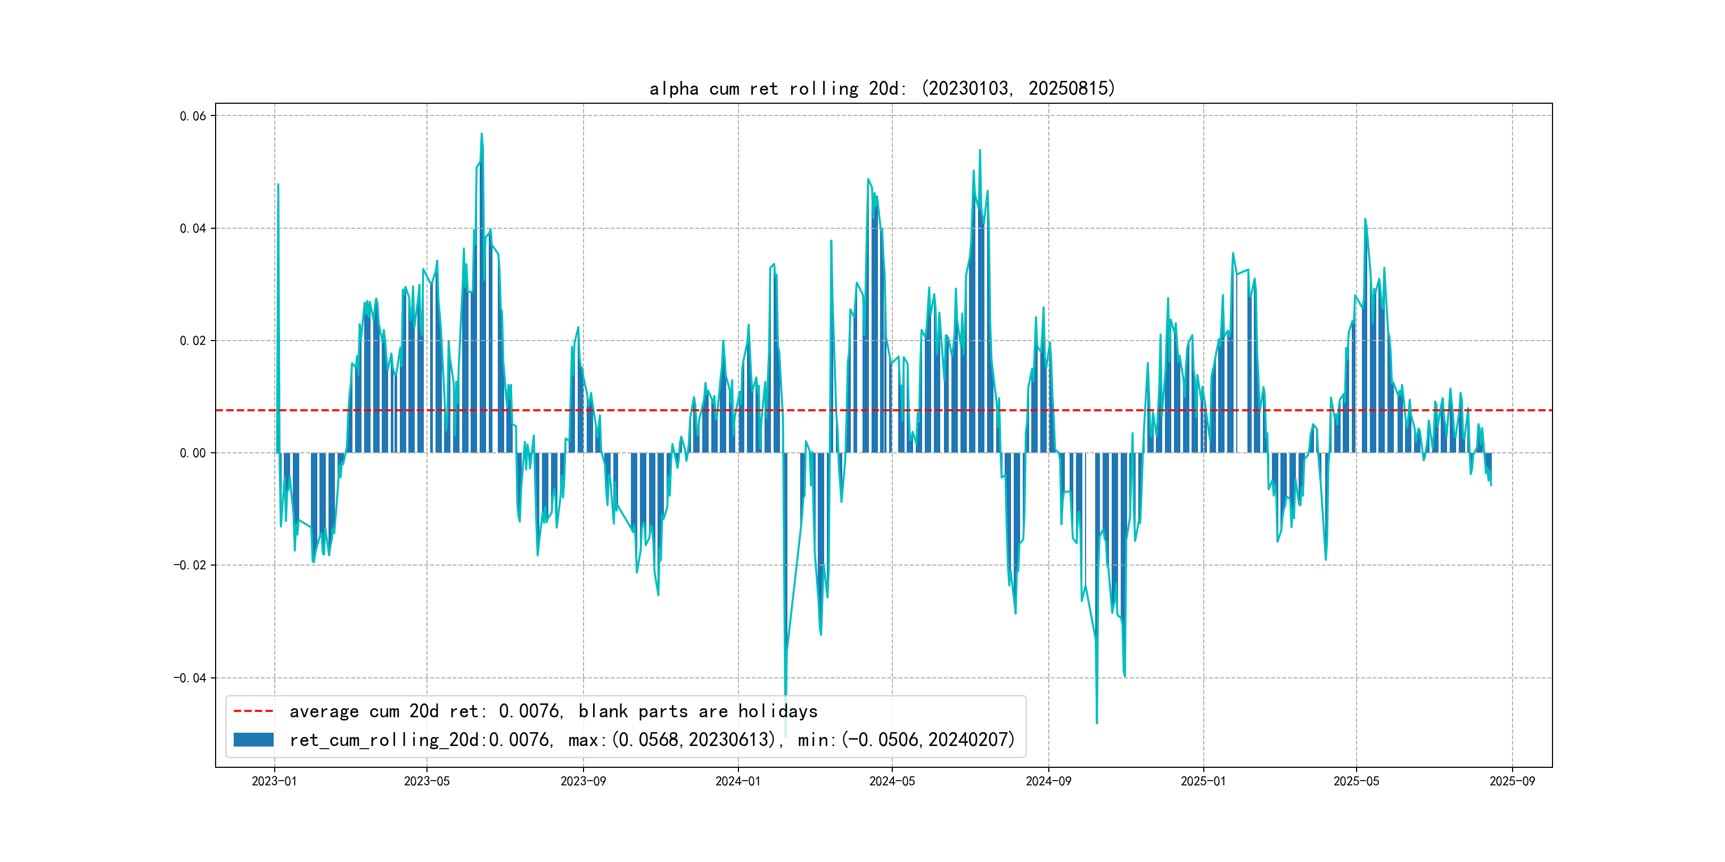Click the 2024-09 x-axis tick label
Image resolution: width=1725 pixels, height=862 pixels.
click(x=1048, y=781)
